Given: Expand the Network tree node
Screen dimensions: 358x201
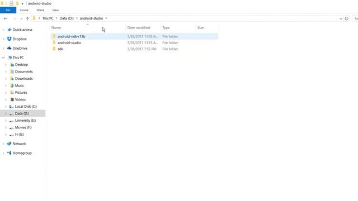Looking at the screenshot, I should pyautogui.click(x=3, y=144).
